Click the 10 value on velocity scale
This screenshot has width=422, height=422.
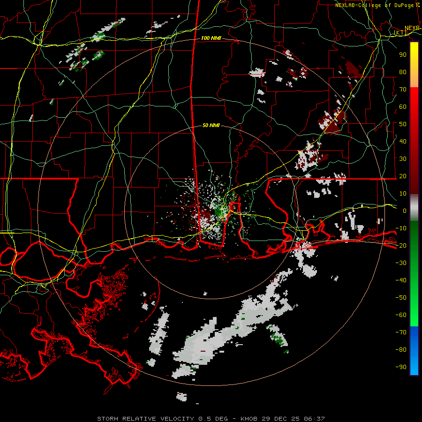click(x=403, y=194)
